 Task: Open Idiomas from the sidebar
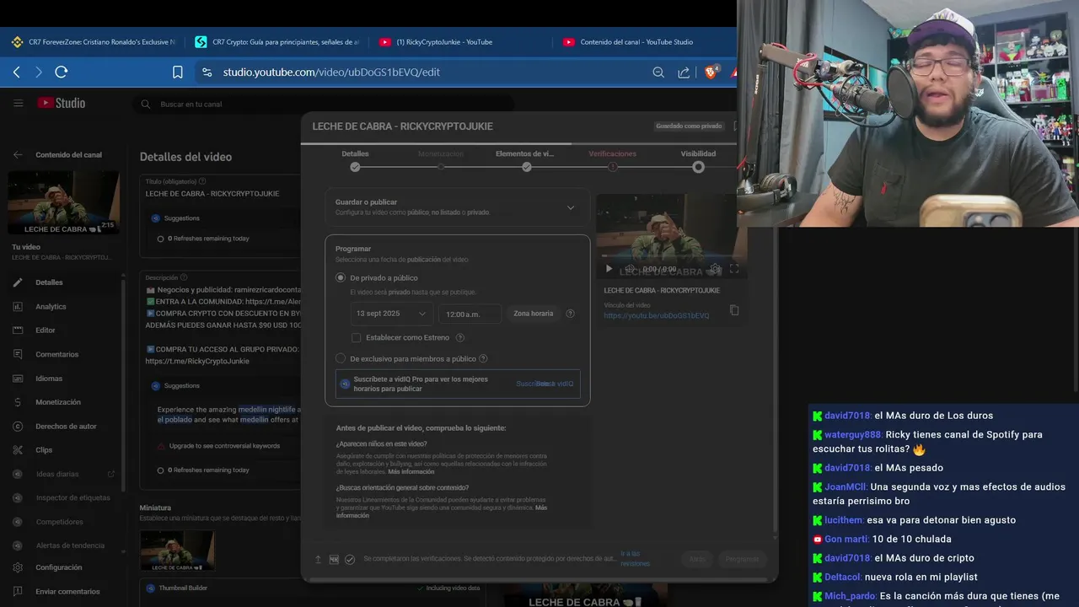(49, 379)
